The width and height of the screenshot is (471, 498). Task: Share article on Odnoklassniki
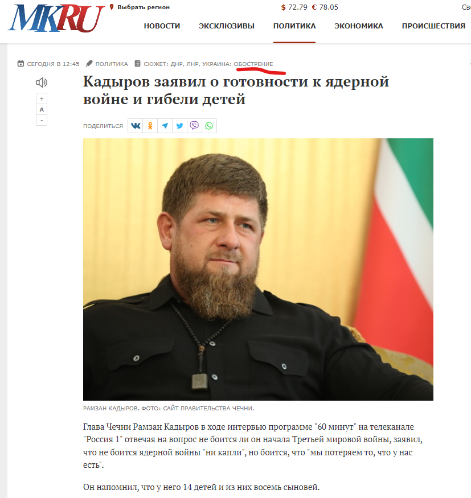150,126
